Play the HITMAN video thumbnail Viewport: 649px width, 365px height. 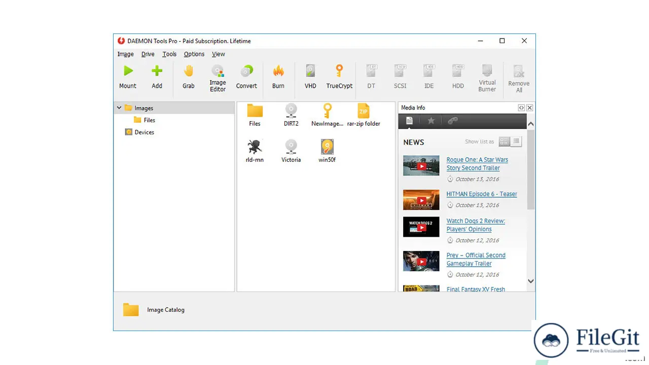point(421,200)
